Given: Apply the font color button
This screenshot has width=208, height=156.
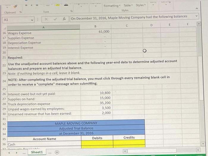Looking at the screenshot, I should [x=66, y=5].
